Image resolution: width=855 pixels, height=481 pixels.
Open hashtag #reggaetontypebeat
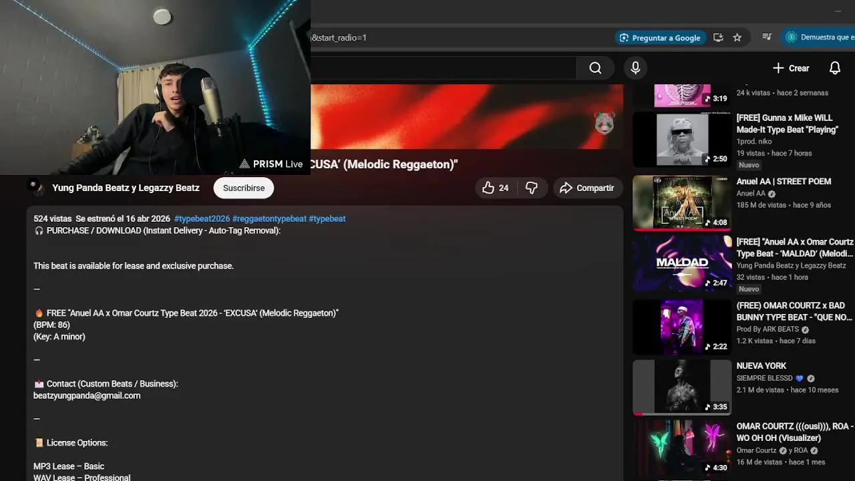(269, 218)
